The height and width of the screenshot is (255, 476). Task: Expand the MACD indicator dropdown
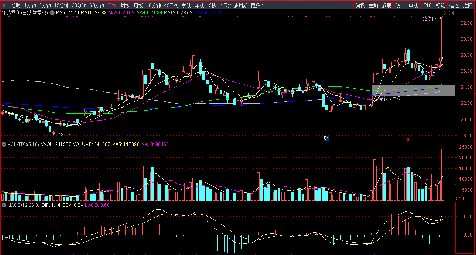4,205
